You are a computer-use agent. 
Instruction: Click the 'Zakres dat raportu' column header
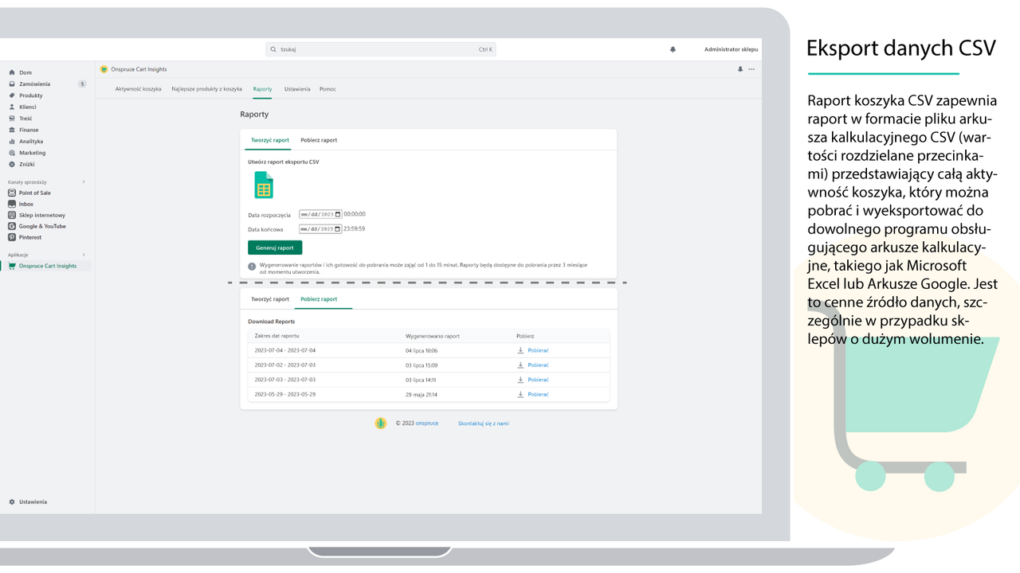[x=277, y=336]
